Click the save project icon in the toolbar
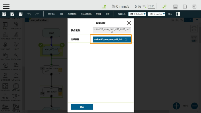 pos(12,14)
